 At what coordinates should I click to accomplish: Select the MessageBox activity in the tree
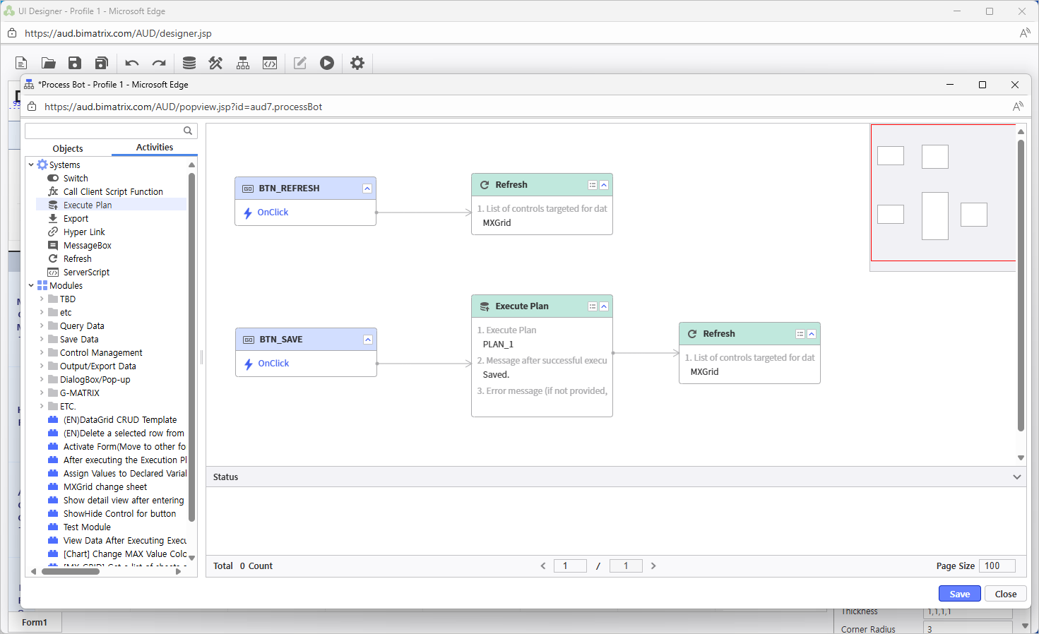coord(86,245)
